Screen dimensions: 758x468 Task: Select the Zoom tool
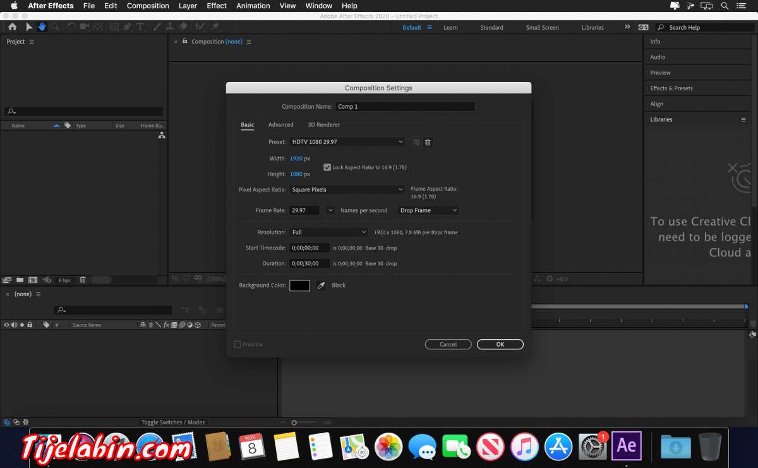coord(55,27)
